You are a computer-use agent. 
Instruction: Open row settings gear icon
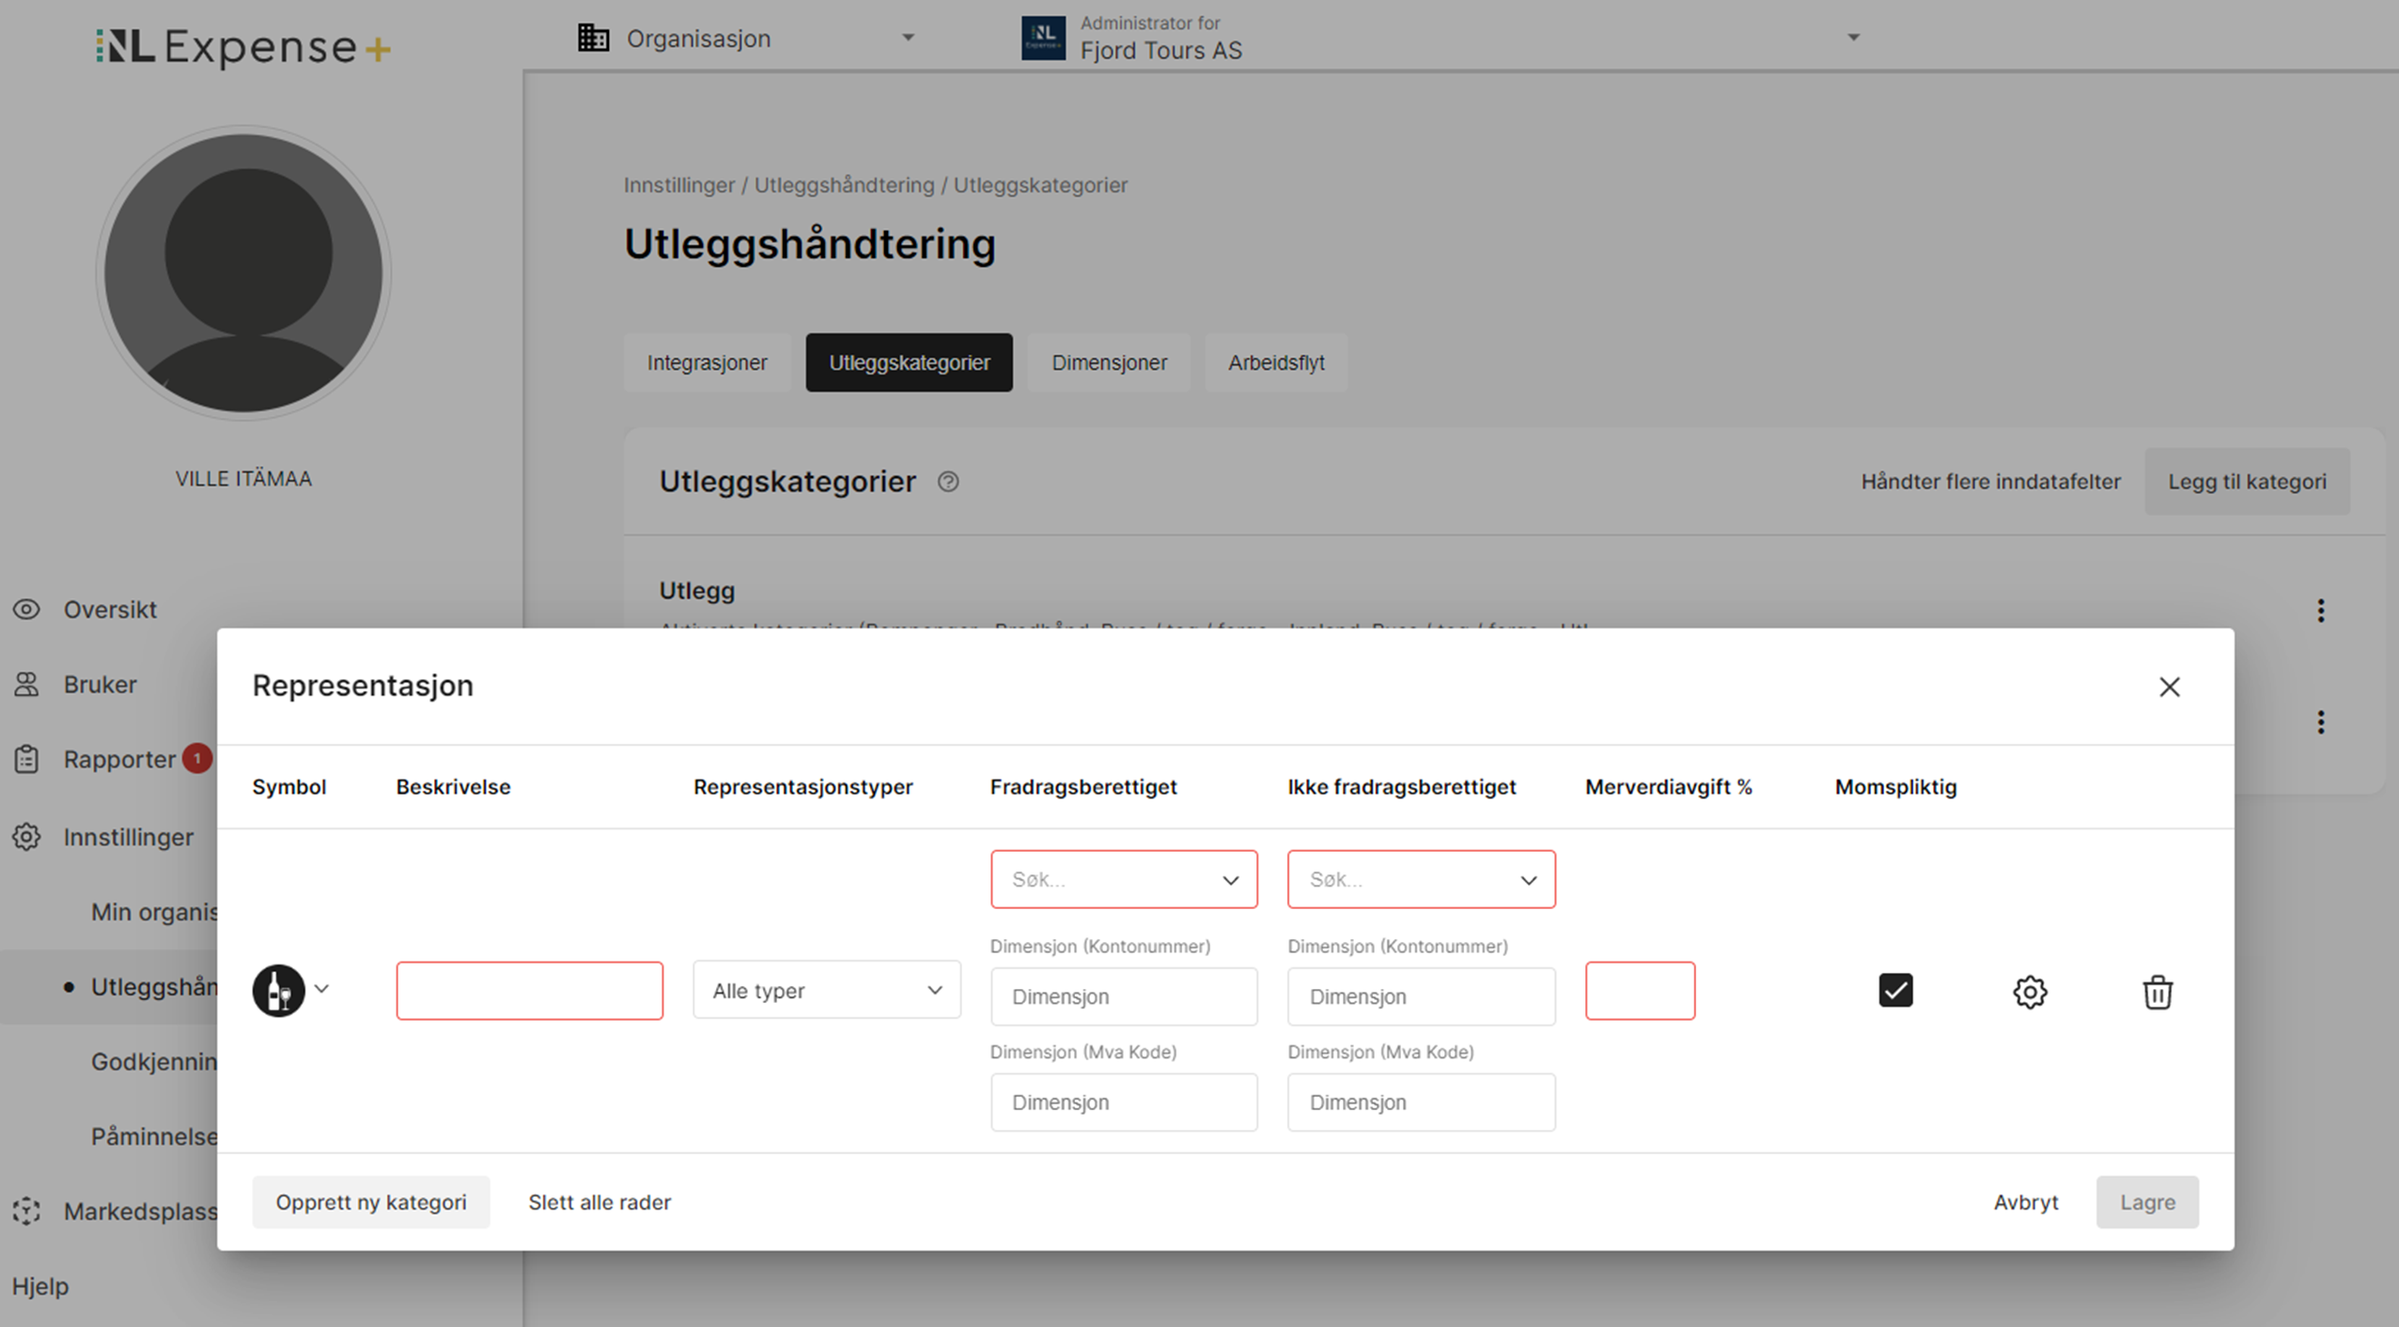click(2029, 992)
